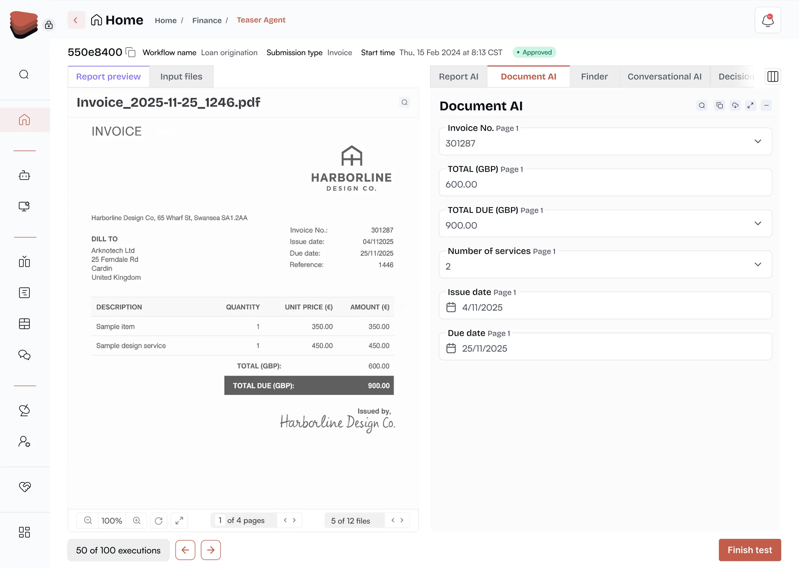Screen dimensions: 799x585
Task: Toggle the split column layout view
Action: (x=772, y=76)
